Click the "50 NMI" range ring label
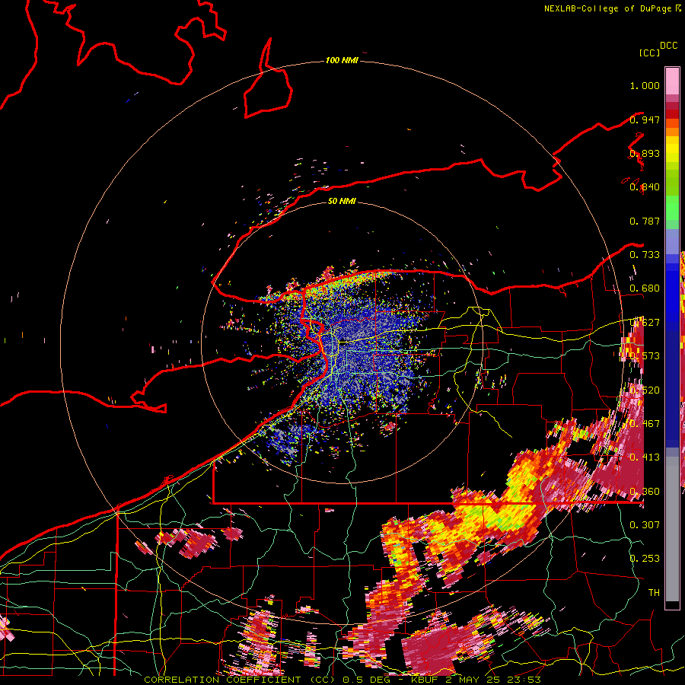Screen dimensions: 685x685 (342, 201)
